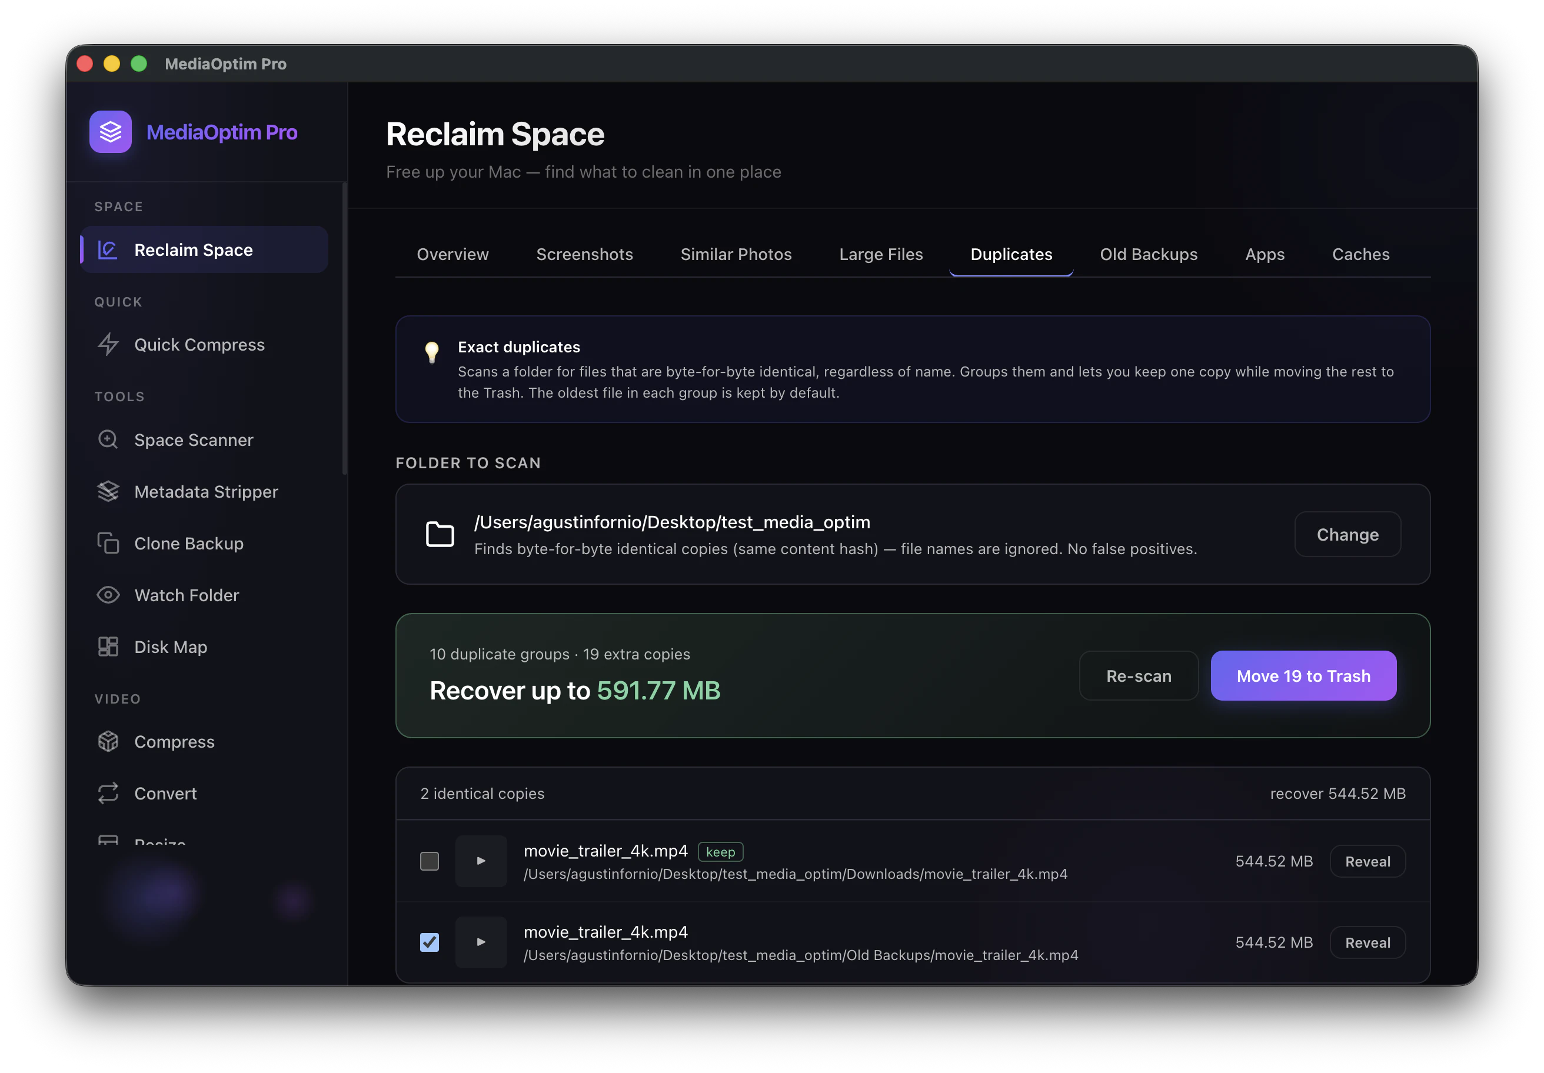Click Move 19 to Trash button
This screenshot has height=1073, width=1544.
1303,676
